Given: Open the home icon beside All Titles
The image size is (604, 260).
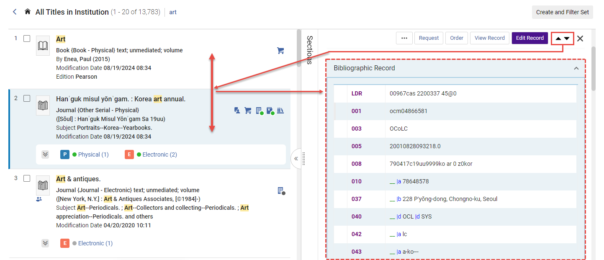Looking at the screenshot, I should pos(28,12).
